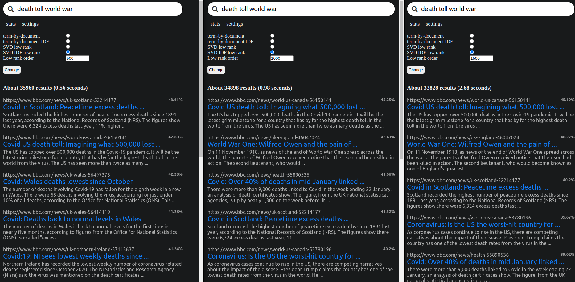Screen dimensions: 575x282
Task: Click the uk-england-46047024 URL in middle panel
Action: click(264, 137)
